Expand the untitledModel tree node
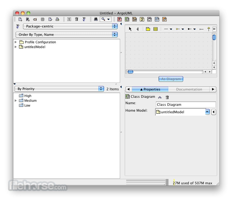This screenshot has width=234, height=199. (16, 47)
